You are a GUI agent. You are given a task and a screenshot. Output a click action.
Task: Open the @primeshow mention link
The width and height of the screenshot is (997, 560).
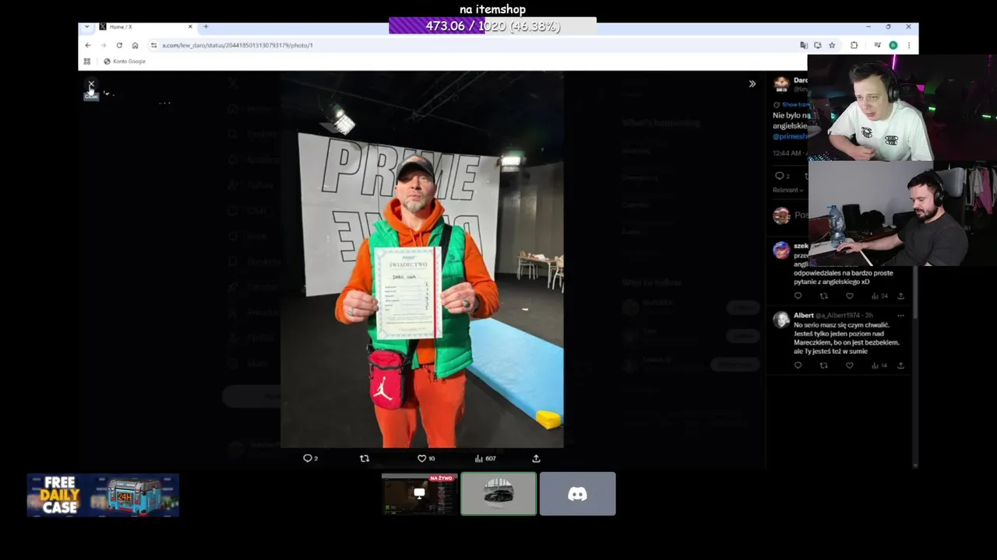pyautogui.click(x=790, y=136)
